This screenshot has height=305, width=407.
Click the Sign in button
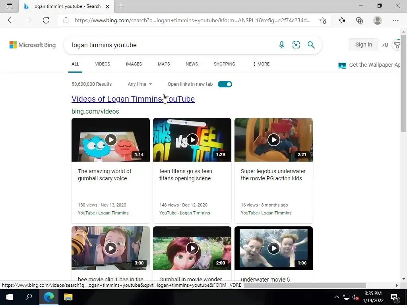(363, 44)
